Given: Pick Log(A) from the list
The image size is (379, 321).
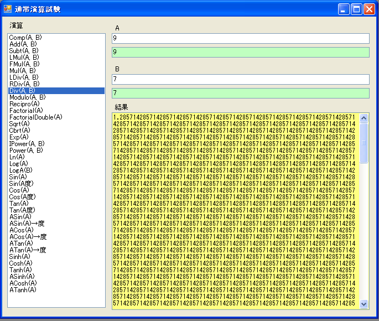Looking at the screenshot, I should pos(56,164).
